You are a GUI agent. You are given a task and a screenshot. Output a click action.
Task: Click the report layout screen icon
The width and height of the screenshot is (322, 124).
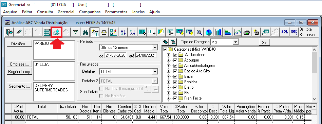266,32
